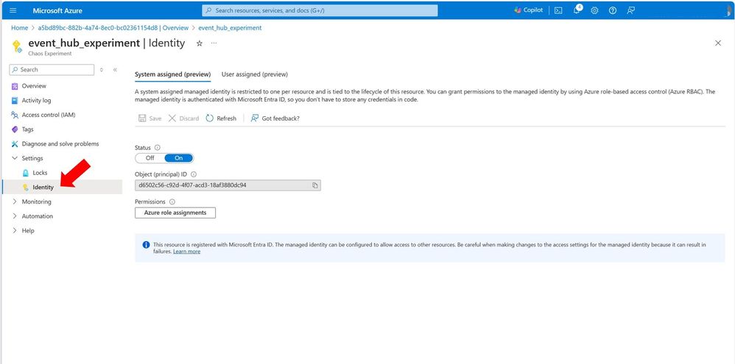Open Copilot from the top bar
Viewport: 735px width, 364px height.
pyautogui.click(x=528, y=10)
